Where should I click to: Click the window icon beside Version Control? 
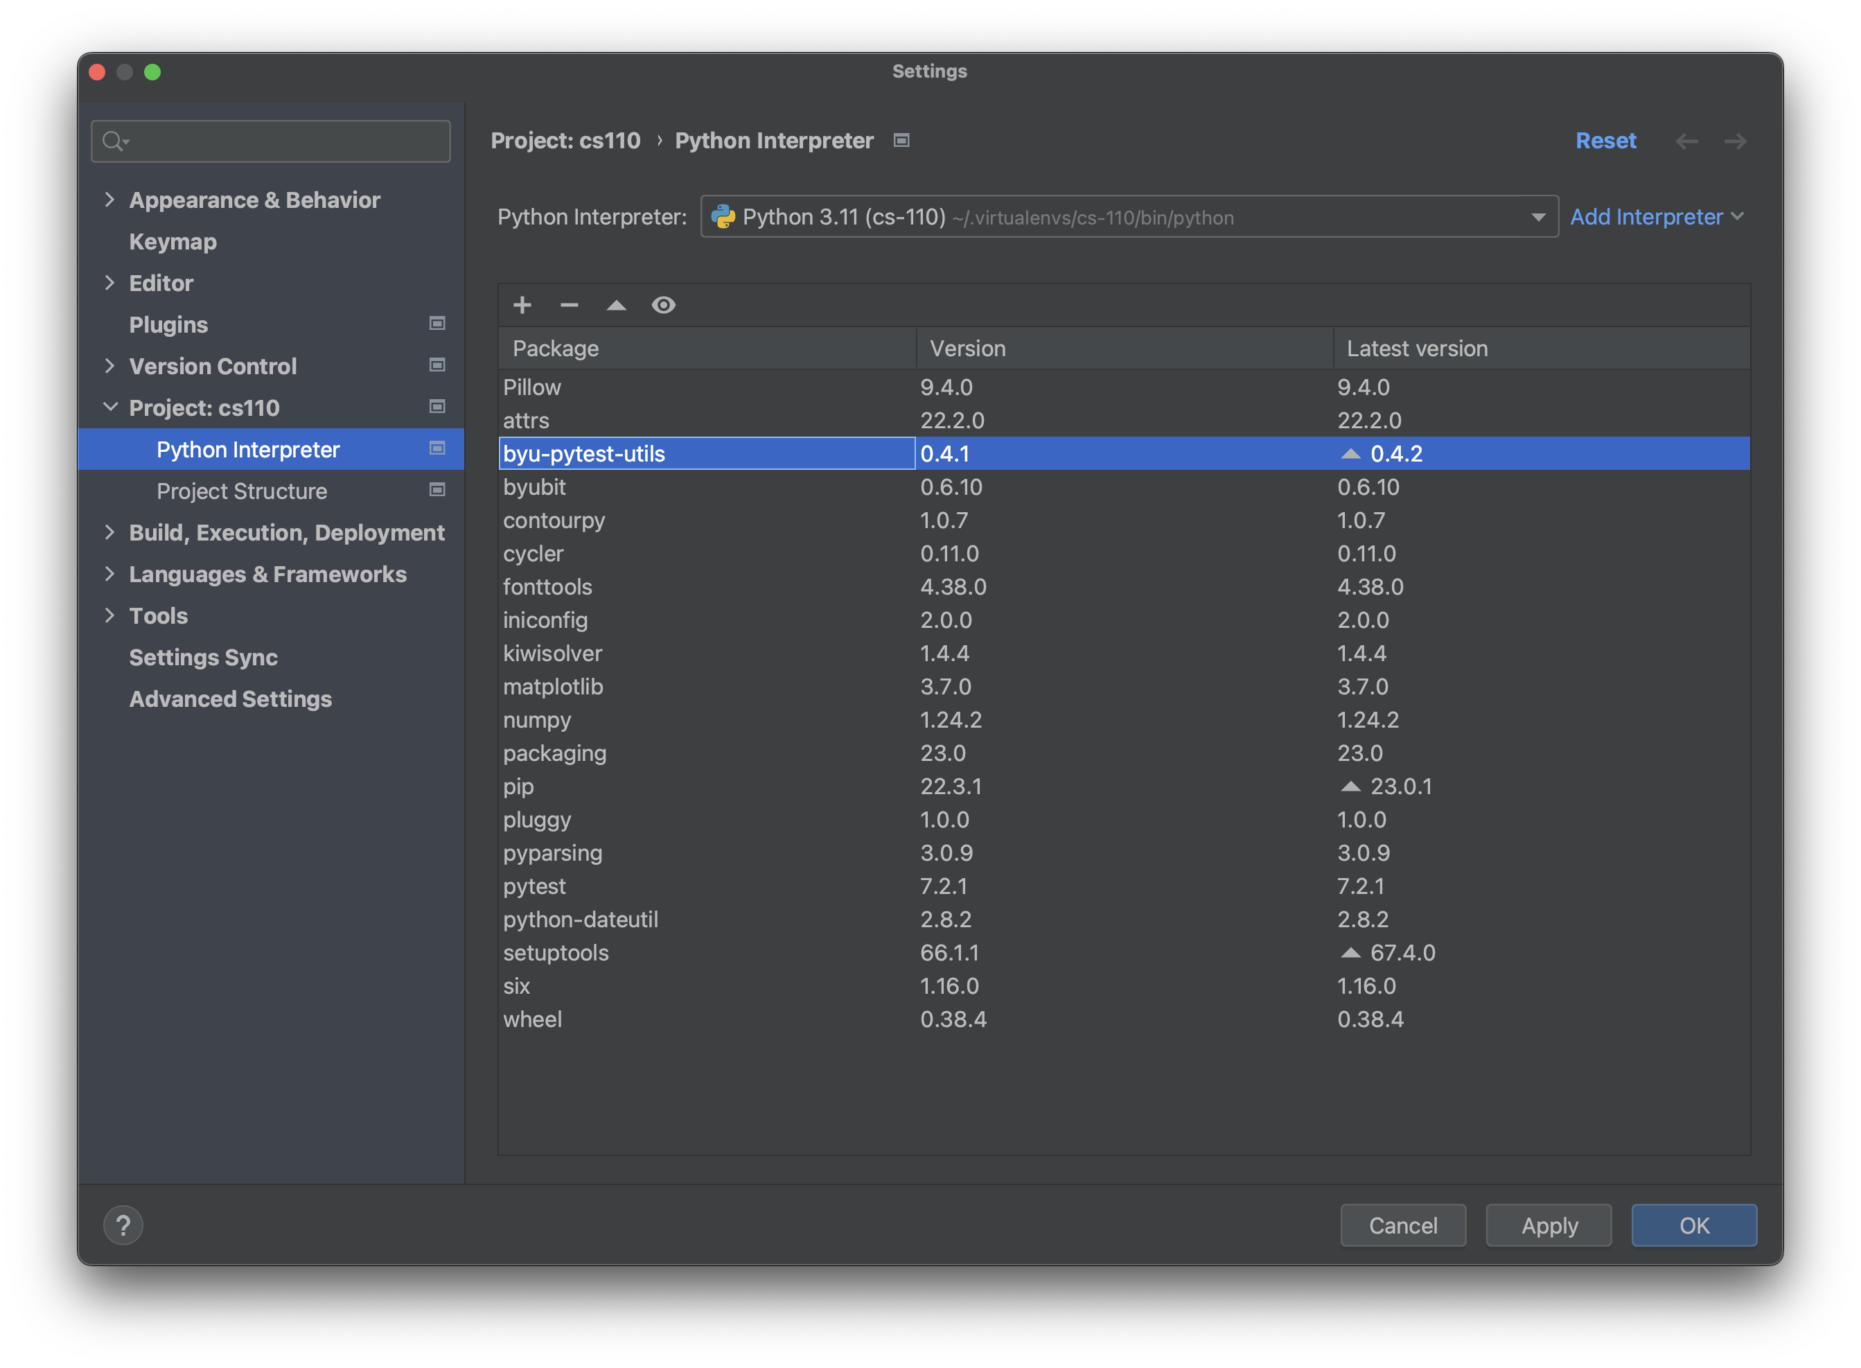click(x=437, y=365)
